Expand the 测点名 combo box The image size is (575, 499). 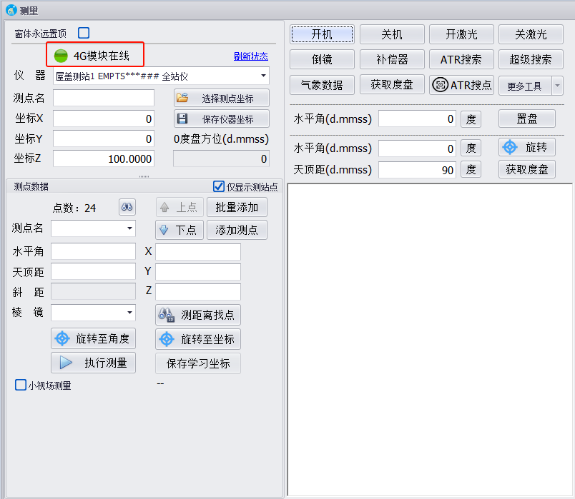[129, 228]
